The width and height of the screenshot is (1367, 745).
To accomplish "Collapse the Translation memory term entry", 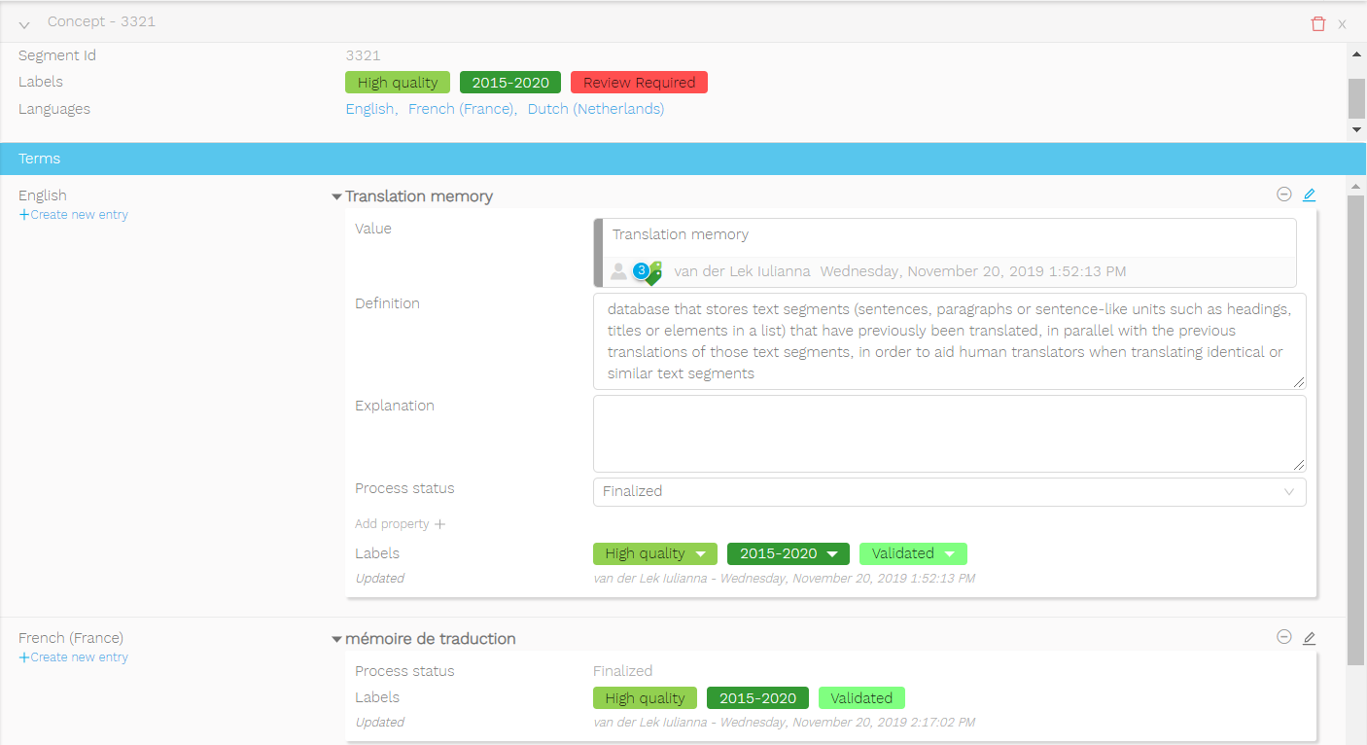I will point(336,196).
